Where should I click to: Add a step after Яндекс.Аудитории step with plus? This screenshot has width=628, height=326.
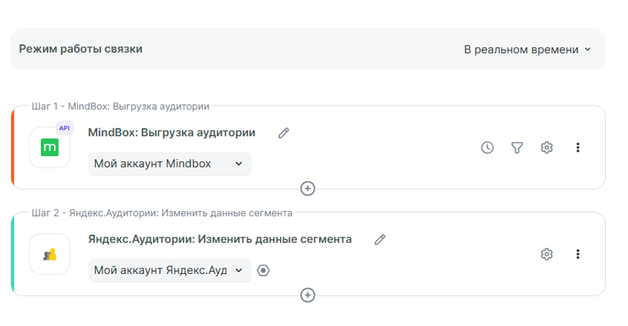(308, 295)
